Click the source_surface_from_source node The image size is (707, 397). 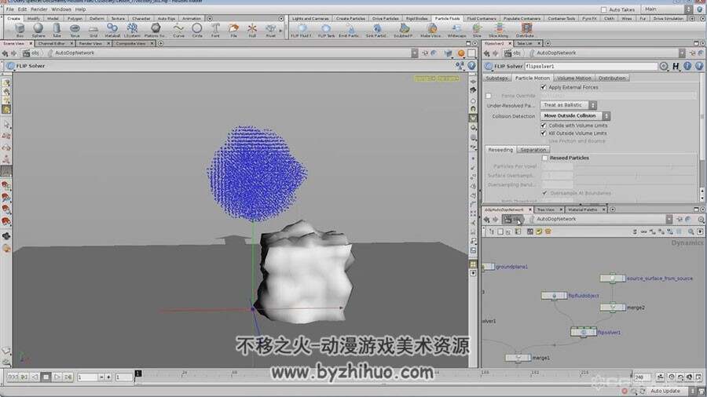click(x=613, y=279)
